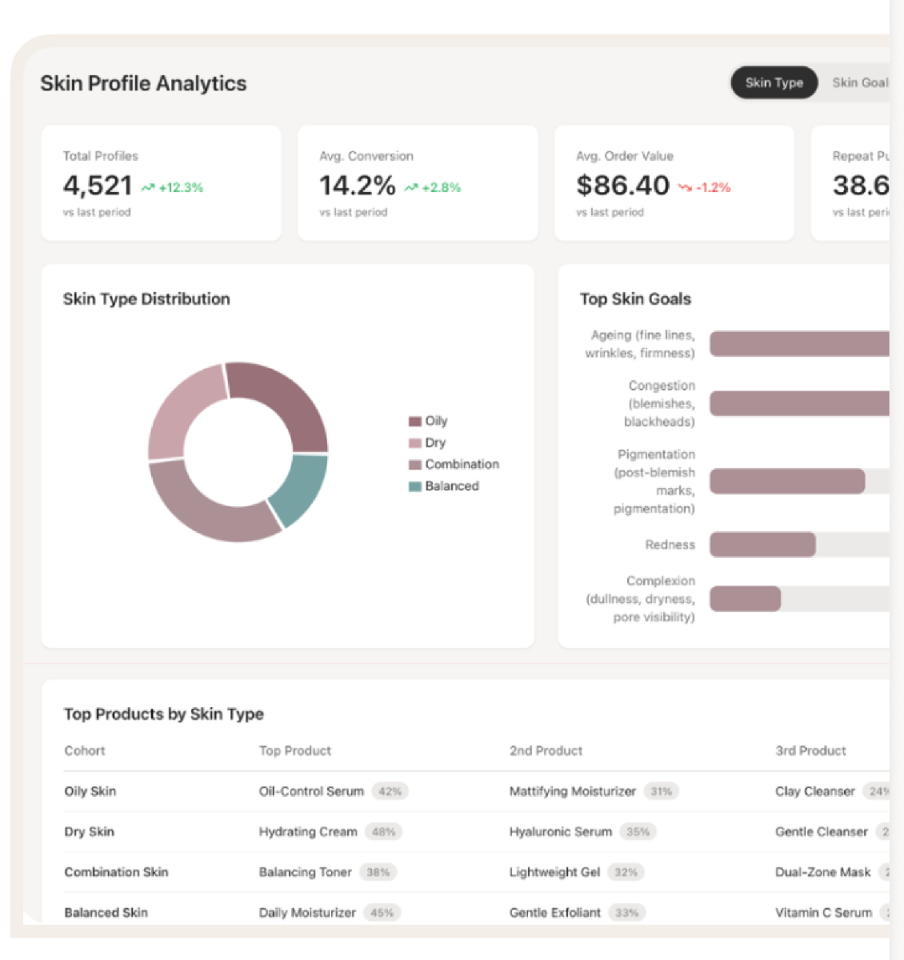Click the +12.3% change label
The image size is (904, 960).
coord(181,188)
